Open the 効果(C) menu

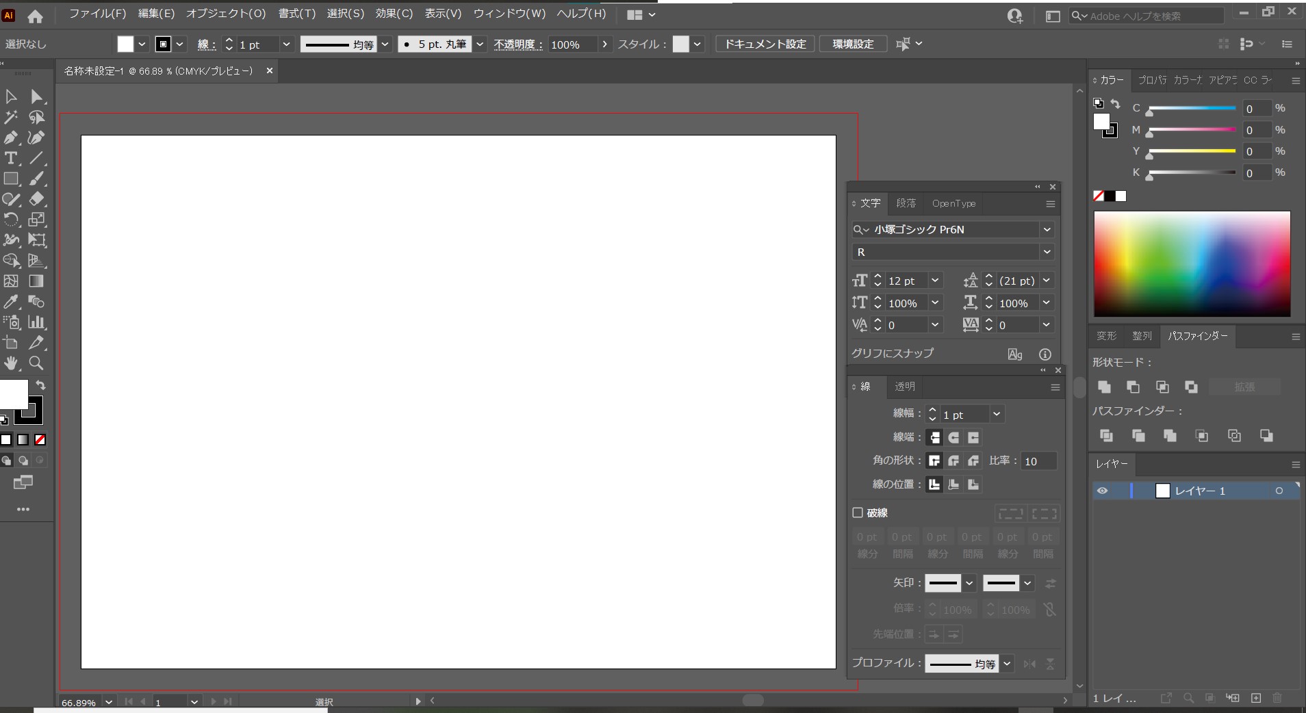(x=394, y=14)
